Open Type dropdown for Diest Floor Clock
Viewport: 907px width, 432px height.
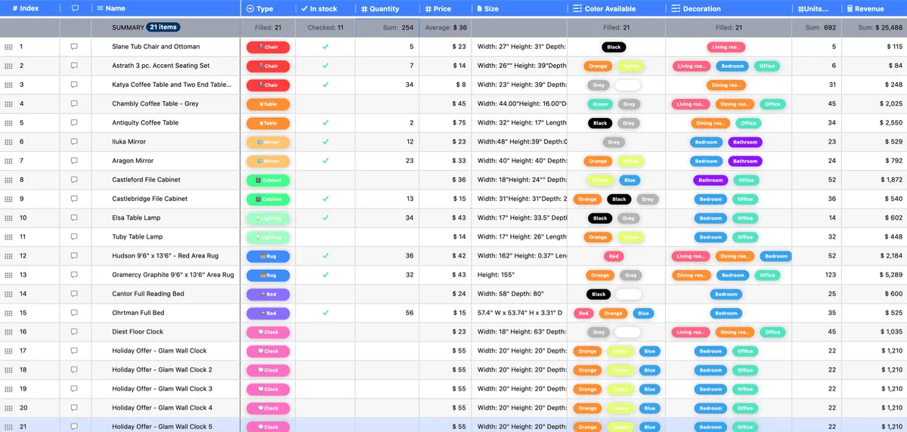[268, 332]
